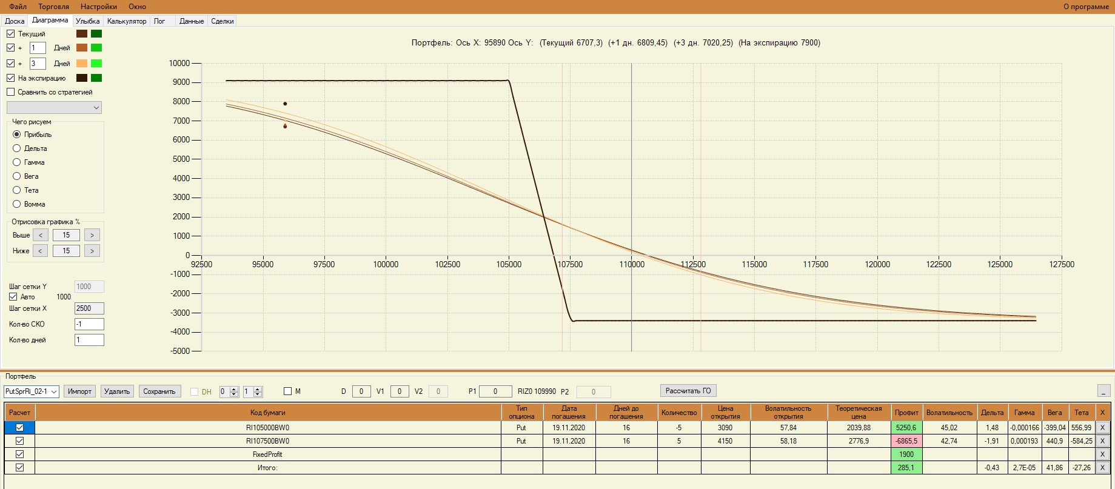This screenshot has height=489, width=1115.
Task: Pick the bright green +3 Дней swatch
Action: tap(96, 64)
